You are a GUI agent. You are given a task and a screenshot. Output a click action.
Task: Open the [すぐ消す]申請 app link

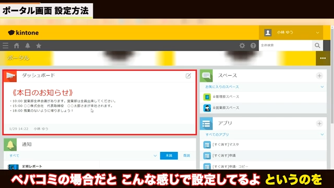[x=224, y=156]
